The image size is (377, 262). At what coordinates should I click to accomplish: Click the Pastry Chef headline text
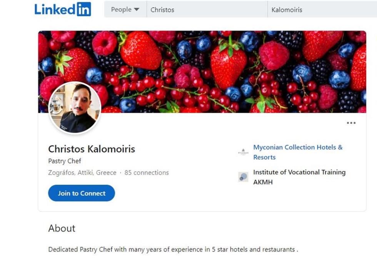(x=65, y=161)
